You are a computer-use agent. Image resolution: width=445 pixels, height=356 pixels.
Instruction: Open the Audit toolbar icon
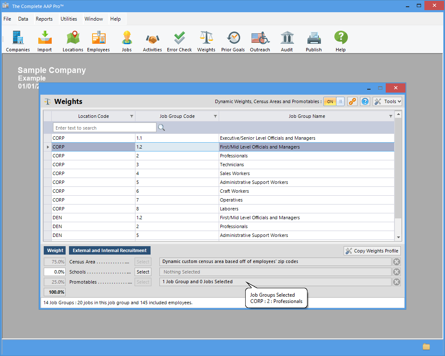coord(287,41)
